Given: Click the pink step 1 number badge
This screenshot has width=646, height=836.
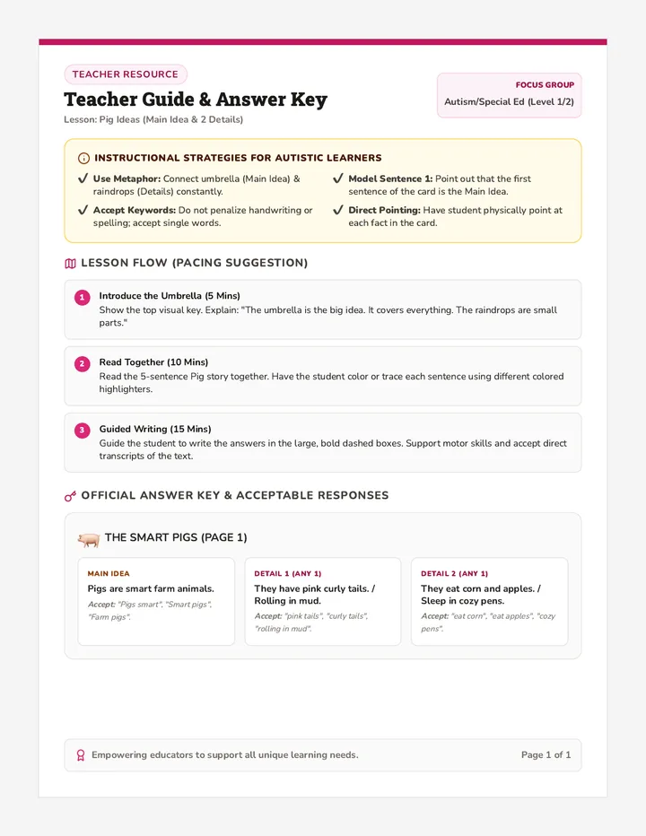Looking at the screenshot, I should click(83, 298).
